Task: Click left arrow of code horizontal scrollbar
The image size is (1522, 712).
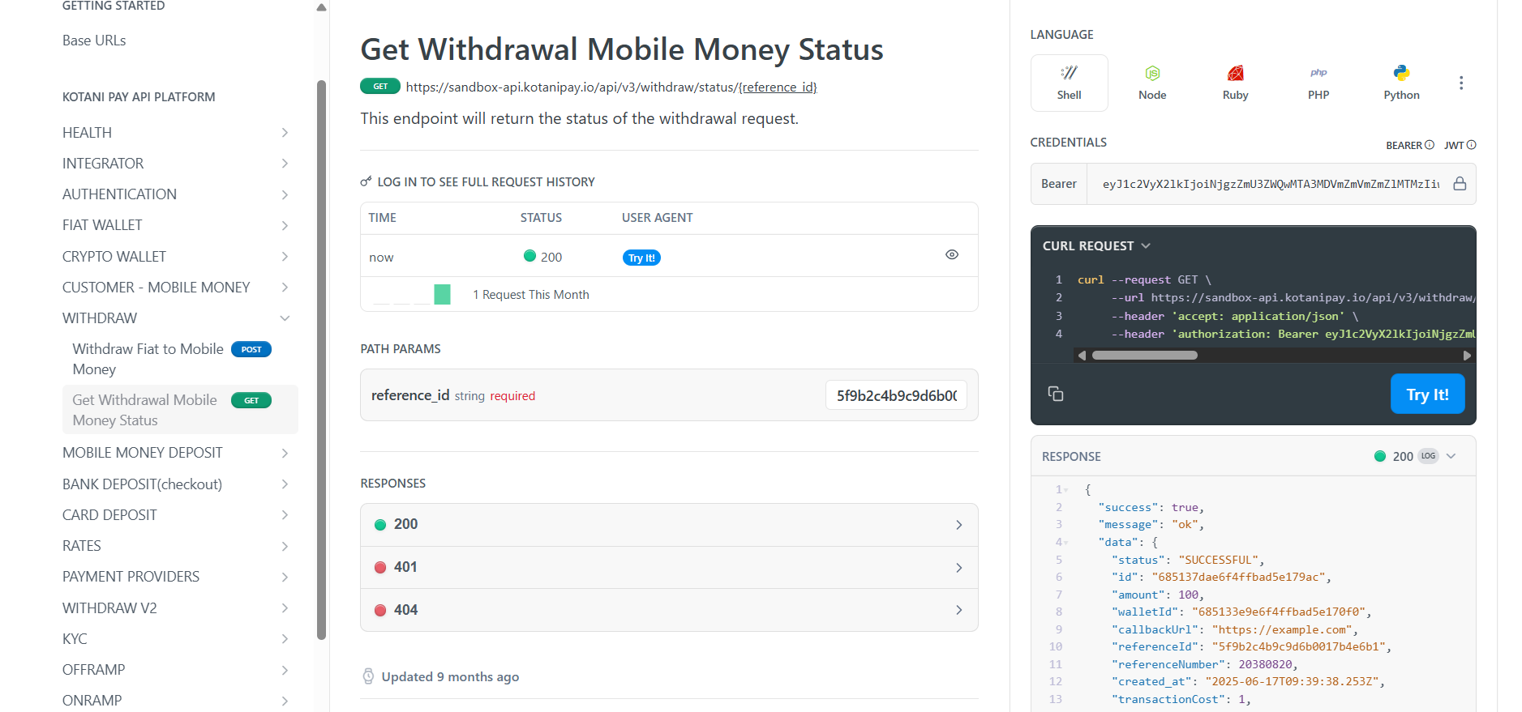Action: point(1082,356)
